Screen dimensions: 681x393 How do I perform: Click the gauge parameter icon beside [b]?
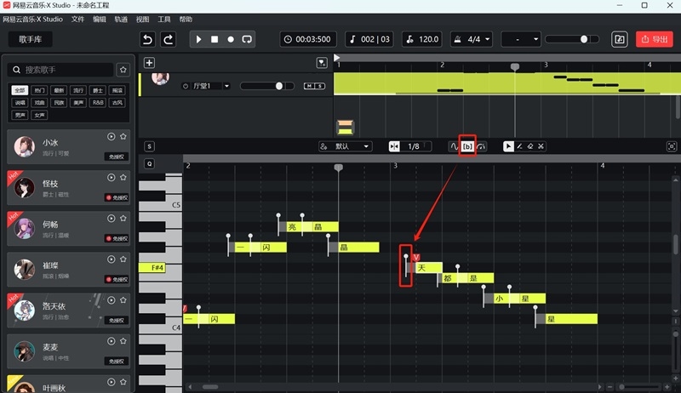pos(481,146)
